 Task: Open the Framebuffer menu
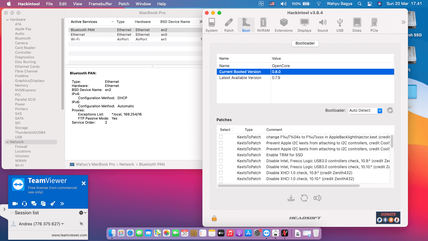100,4
